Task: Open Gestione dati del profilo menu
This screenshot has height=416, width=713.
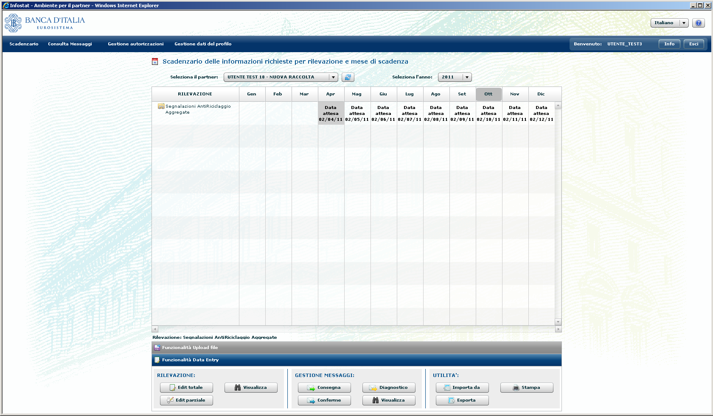Action: pos(203,44)
